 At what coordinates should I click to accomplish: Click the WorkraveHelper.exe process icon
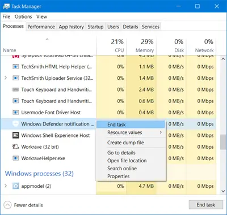pos(15,158)
